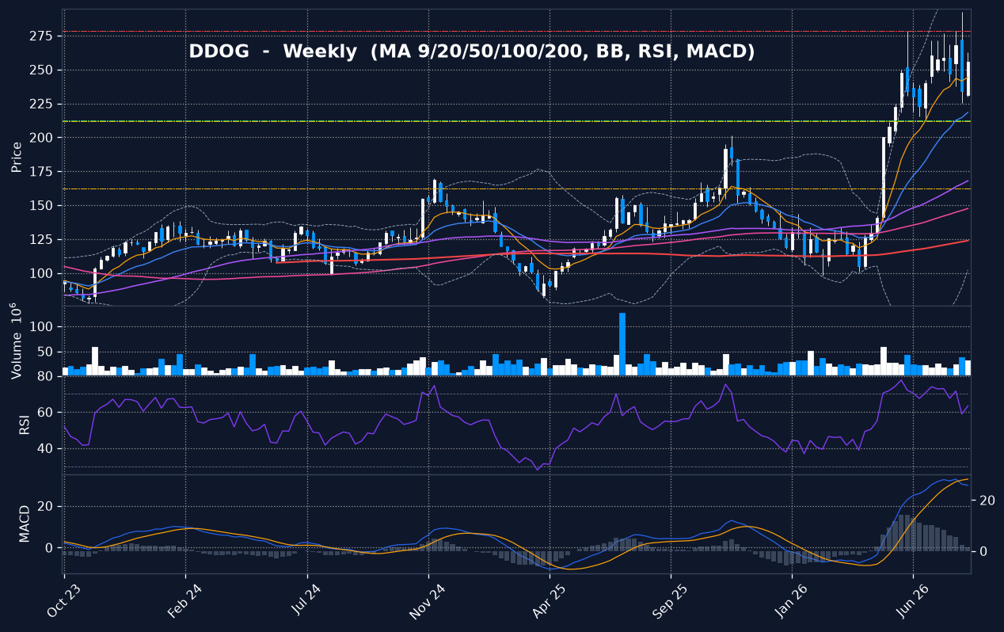Image resolution: width=1004 pixels, height=632 pixels.
Task: Click the 20 tick on left MACD axis
Action: [46, 507]
